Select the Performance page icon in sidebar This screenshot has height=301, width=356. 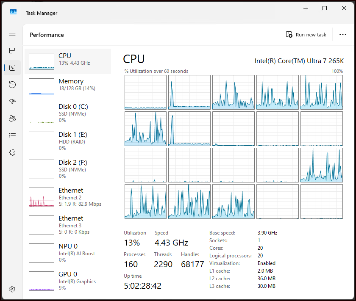click(x=12, y=68)
